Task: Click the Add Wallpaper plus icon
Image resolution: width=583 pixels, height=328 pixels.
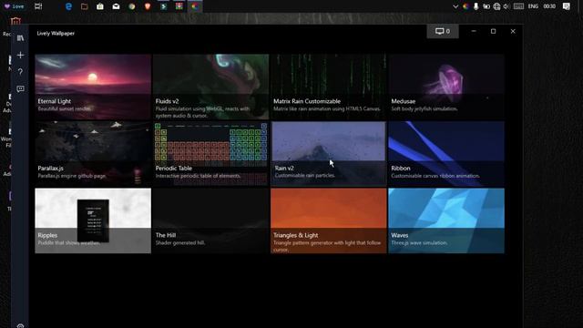Action: 20,55
